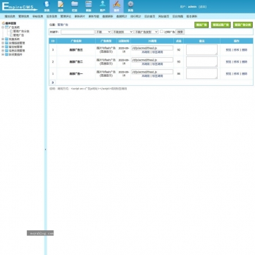
Task: Click the green 增加广告 (Add ad) button
Action: 201,25
